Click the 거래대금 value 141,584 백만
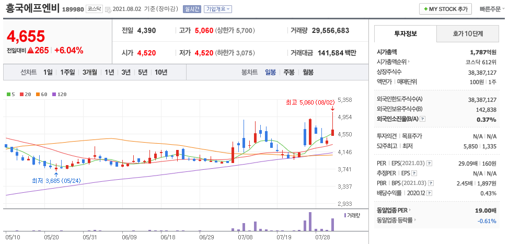The height and width of the screenshot is (244, 509). tap(337, 53)
